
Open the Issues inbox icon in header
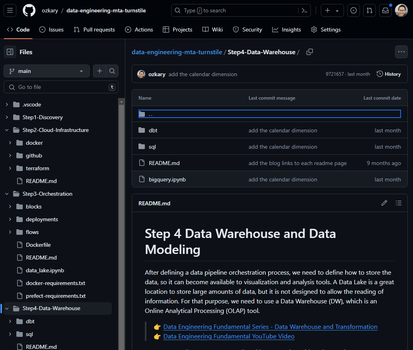pyautogui.click(x=354, y=10)
